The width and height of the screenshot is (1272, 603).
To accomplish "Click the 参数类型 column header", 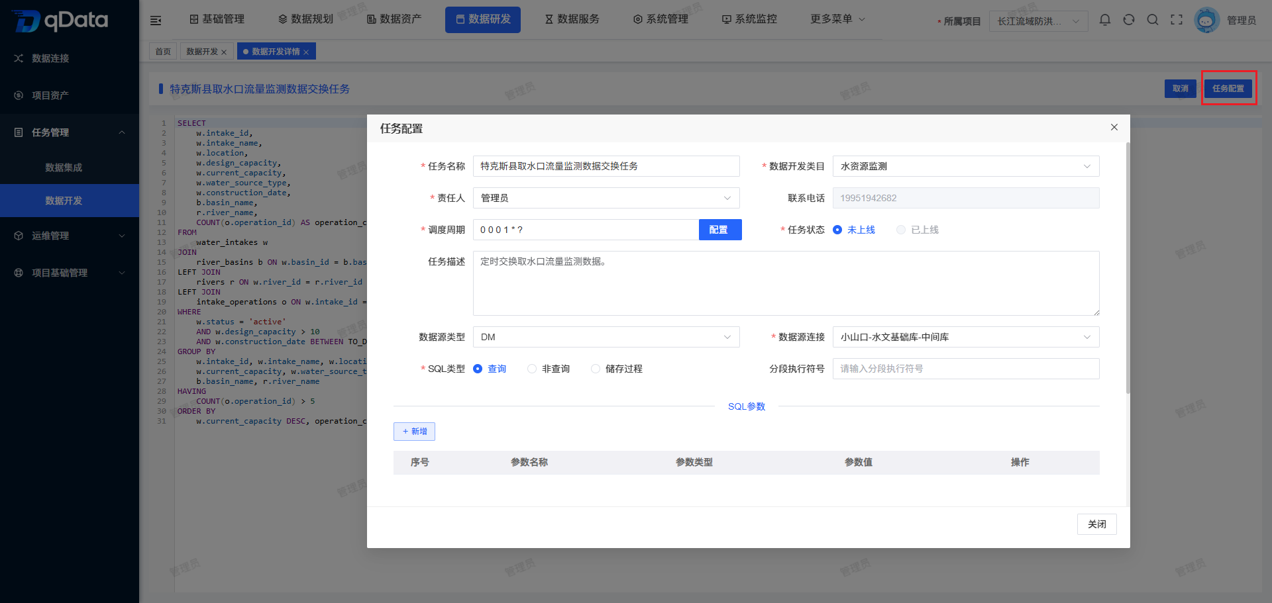I will click(694, 462).
